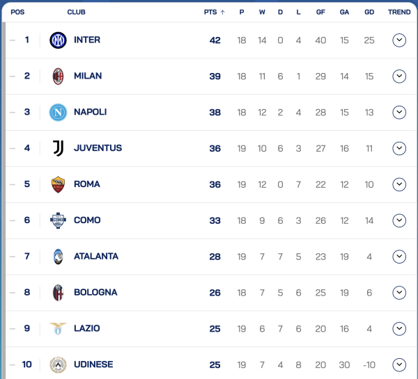Click the Lazio eagle crest
This screenshot has height=379, width=418.
tap(58, 328)
